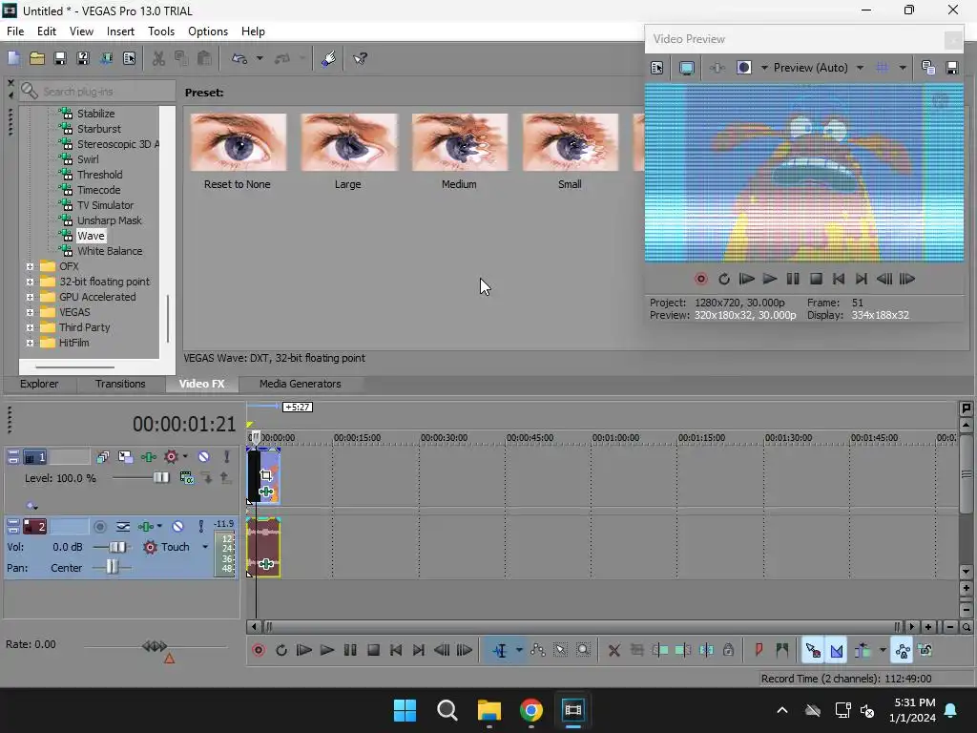The image size is (977, 733).
Task: Solo video track 1
Action: (227, 457)
